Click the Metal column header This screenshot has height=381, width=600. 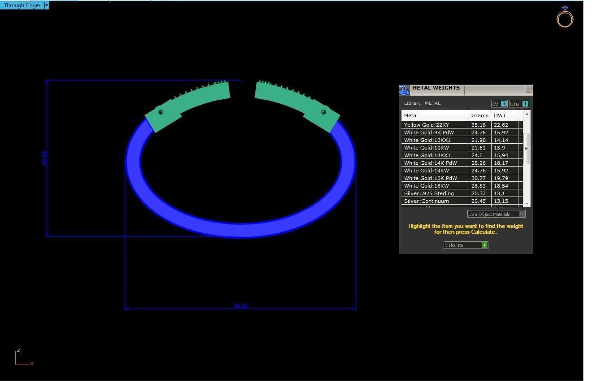coord(435,116)
